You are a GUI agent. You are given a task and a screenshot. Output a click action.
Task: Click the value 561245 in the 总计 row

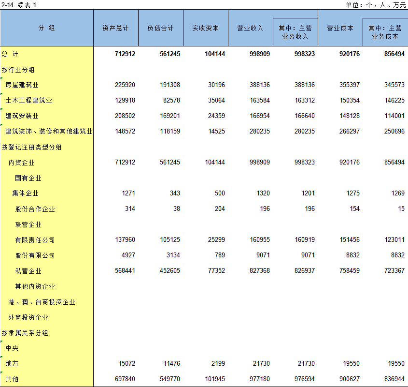170,54
